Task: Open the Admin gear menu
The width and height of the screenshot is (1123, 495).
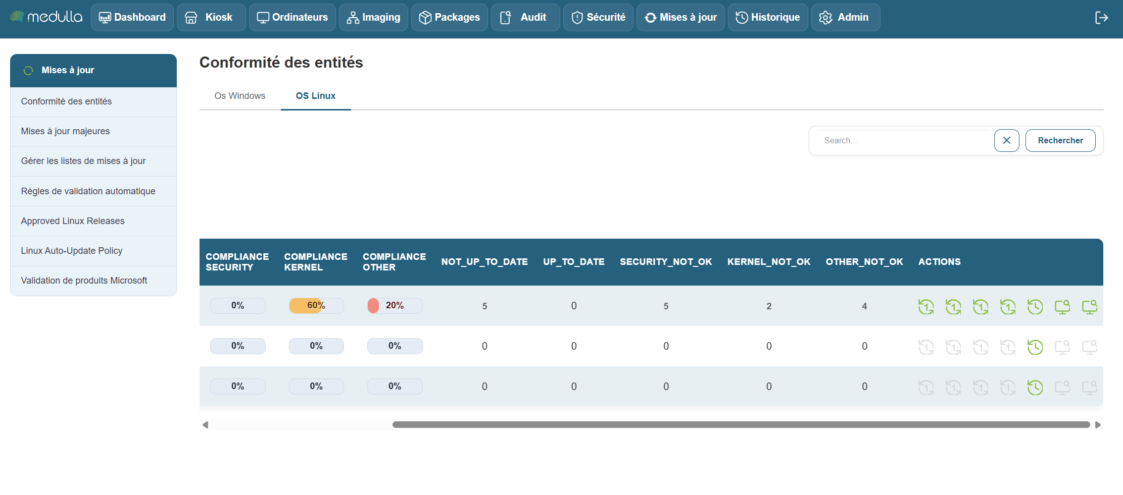Action: pos(846,17)
